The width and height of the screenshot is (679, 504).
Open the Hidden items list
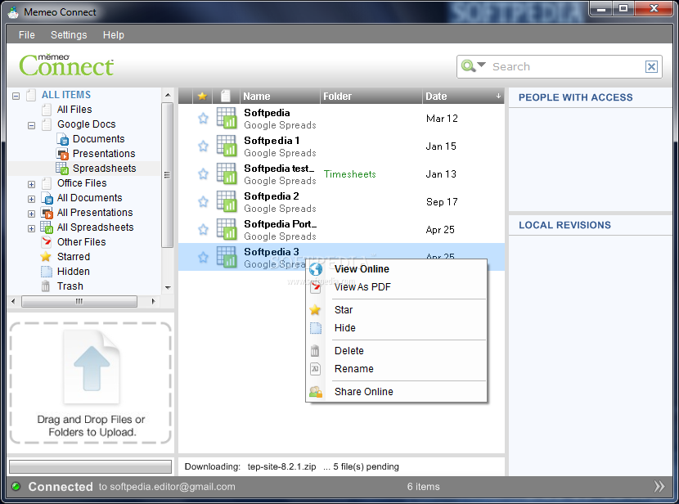(x=73, y=272)
